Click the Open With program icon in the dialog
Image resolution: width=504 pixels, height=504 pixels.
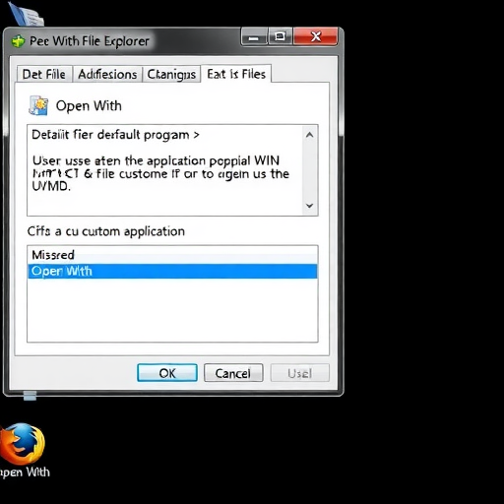(38, 105)
